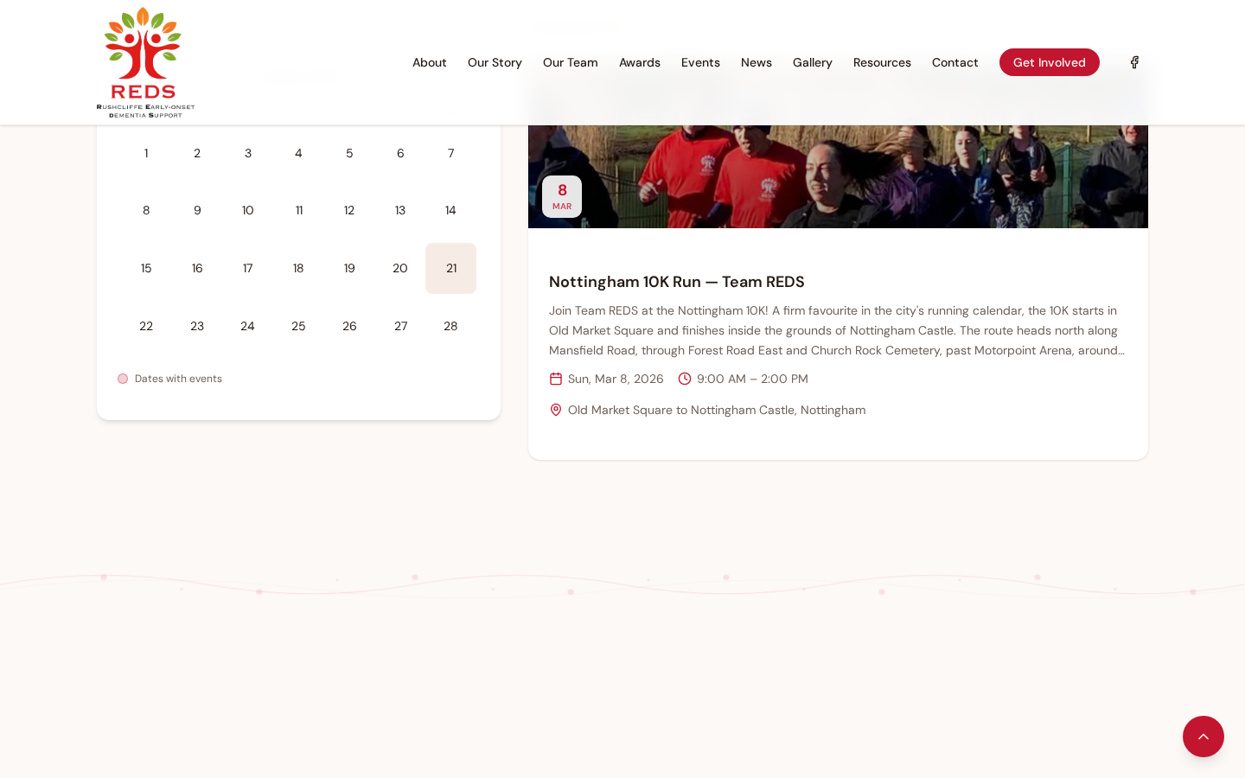Click the calendar icon beside event date
The height and width of the screenshot is (778, 1245).
[556, 379]
